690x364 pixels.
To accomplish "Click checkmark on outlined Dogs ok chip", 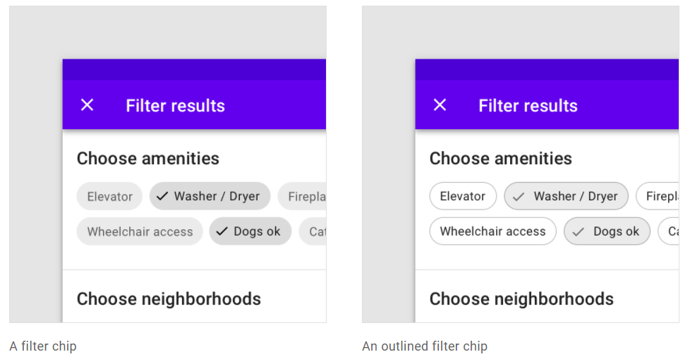I will [x=579, y=231].
